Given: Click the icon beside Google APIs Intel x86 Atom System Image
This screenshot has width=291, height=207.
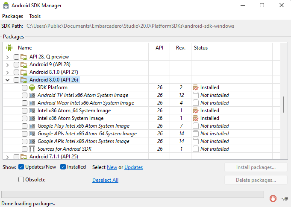Looking at the screenshot, I should tap(32, 141).
